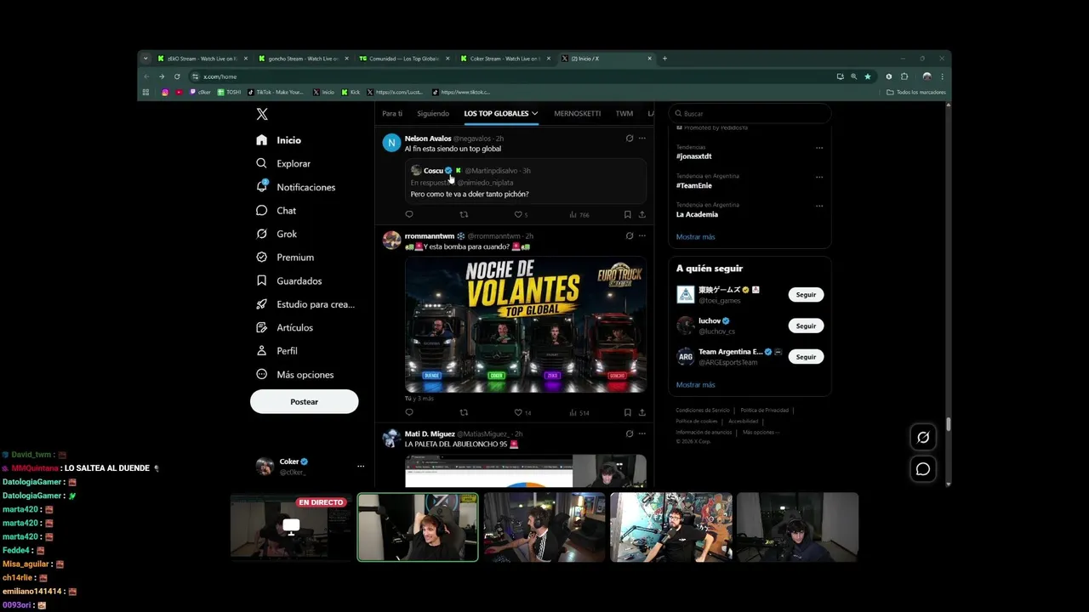1089x612 pixels.
Task: Repost Nelson Avalos's post
Action: click(464, 214)
